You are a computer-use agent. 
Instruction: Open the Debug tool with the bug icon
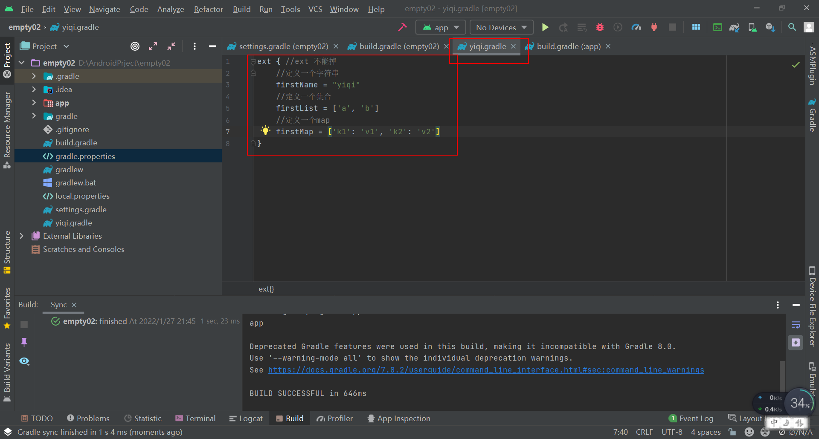[x=600, y=27]
